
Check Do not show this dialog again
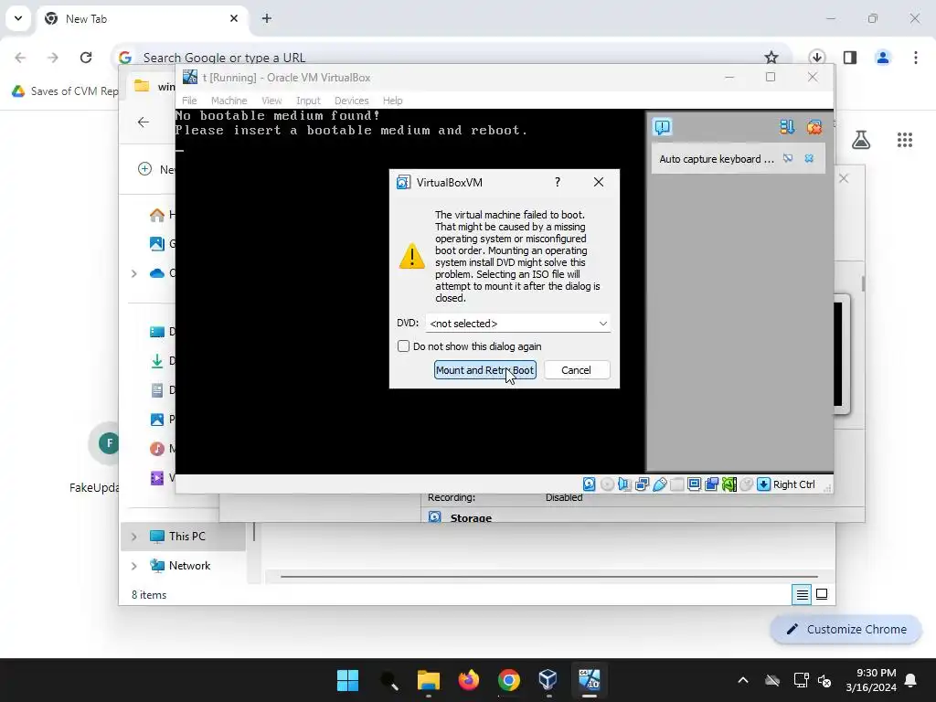[x=403, y=346]
